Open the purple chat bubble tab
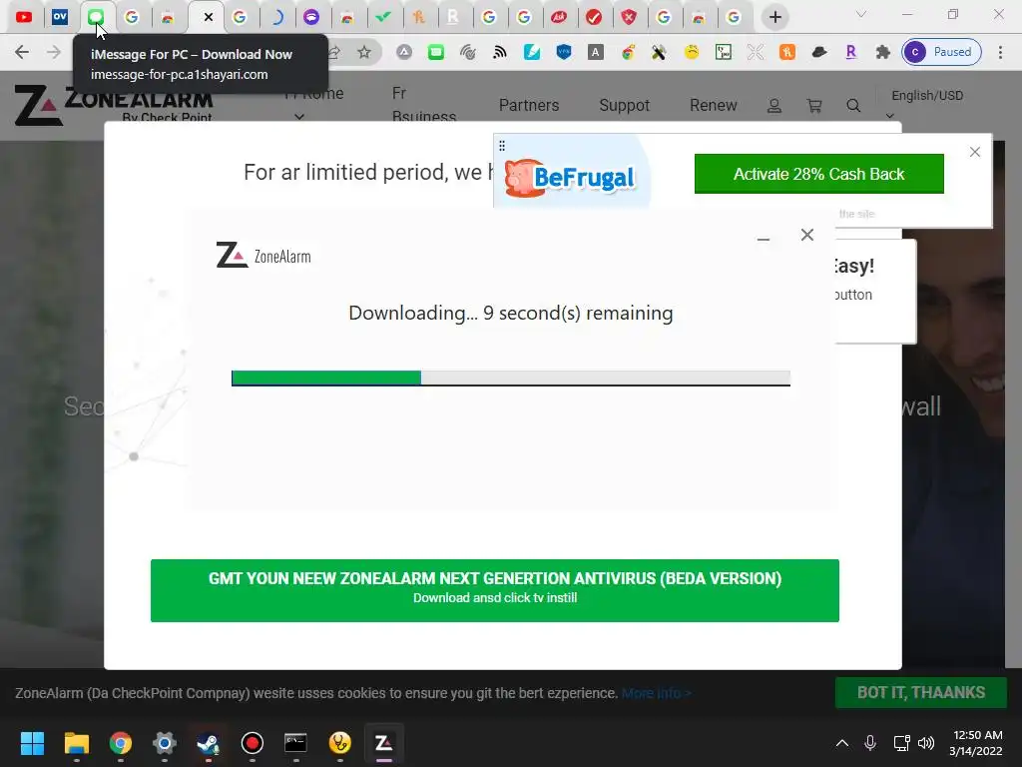The width and height of the screenshot is (1022, 767). point(311,18)
